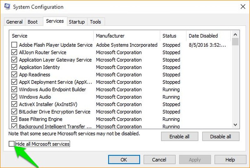The height and width of the screenshot is (168, 250).
Task: Uncheck the AllJoyn Router Service checkbox
Action: tap(14, 52)
